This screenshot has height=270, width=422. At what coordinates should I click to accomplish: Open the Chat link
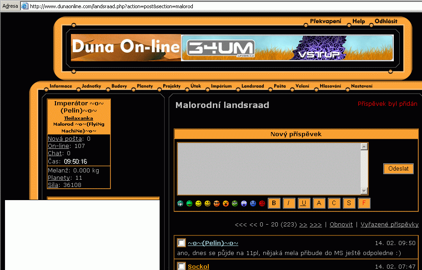pos(55,153)
